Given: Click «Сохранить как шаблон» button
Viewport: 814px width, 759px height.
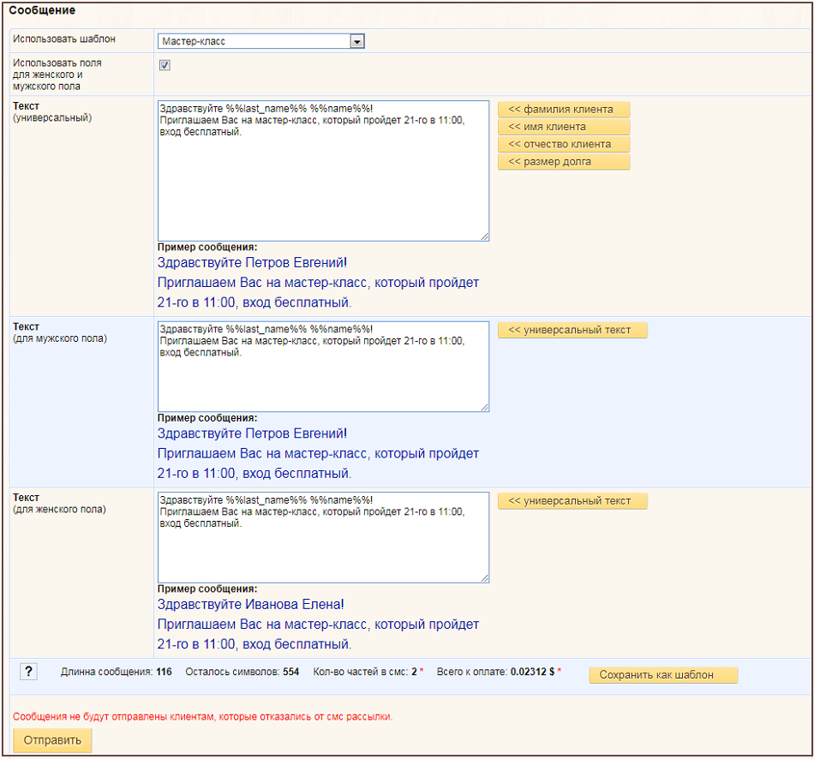Looking at the screenshot, I should [x=662, y=675].
